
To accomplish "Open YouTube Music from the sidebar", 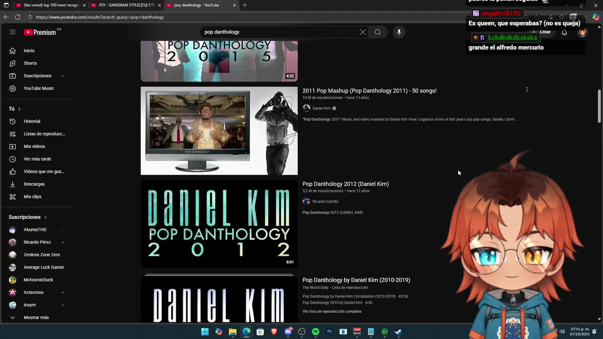I will 39,89.
